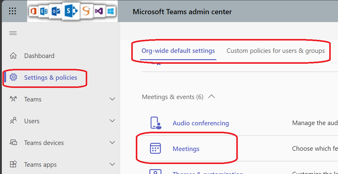Click the Dashboard home icon
Viewport: 338px width, 174px height.
pyautogui.click(x=13, y=56)
